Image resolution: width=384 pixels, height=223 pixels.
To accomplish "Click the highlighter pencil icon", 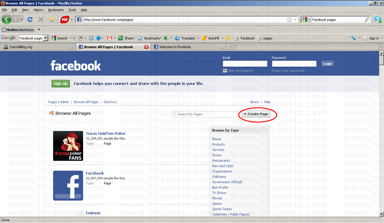I will 228,38.
